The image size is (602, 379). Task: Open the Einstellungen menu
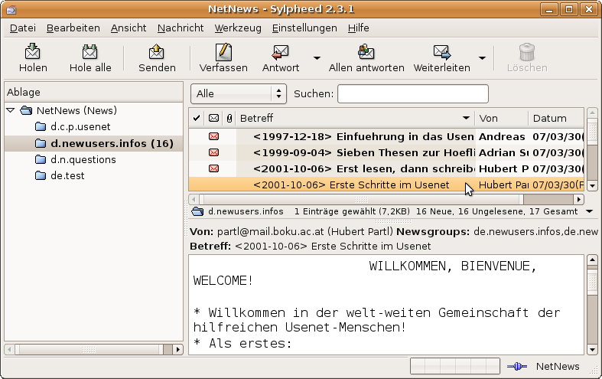tap(304, 28)
